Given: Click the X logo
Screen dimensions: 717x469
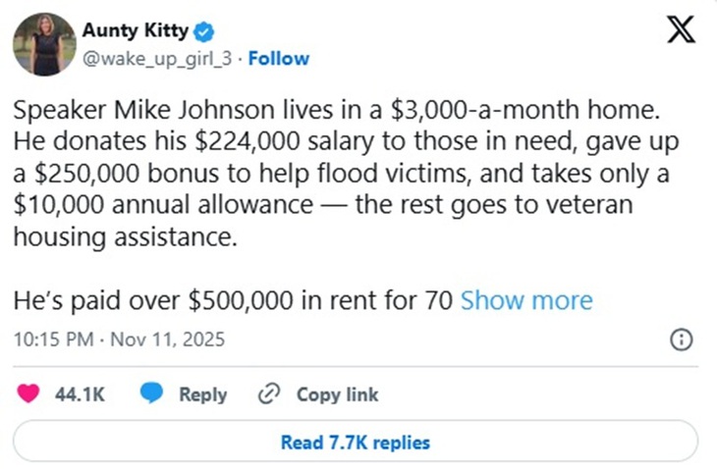Looking at the screenshot, I should [681, 30].
